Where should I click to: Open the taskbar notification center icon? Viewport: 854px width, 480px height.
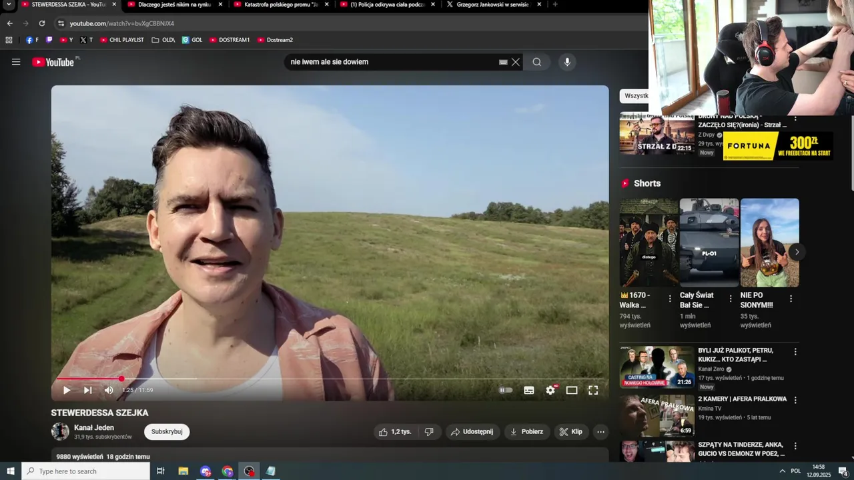pyautogui.click(x=843, y=471)
